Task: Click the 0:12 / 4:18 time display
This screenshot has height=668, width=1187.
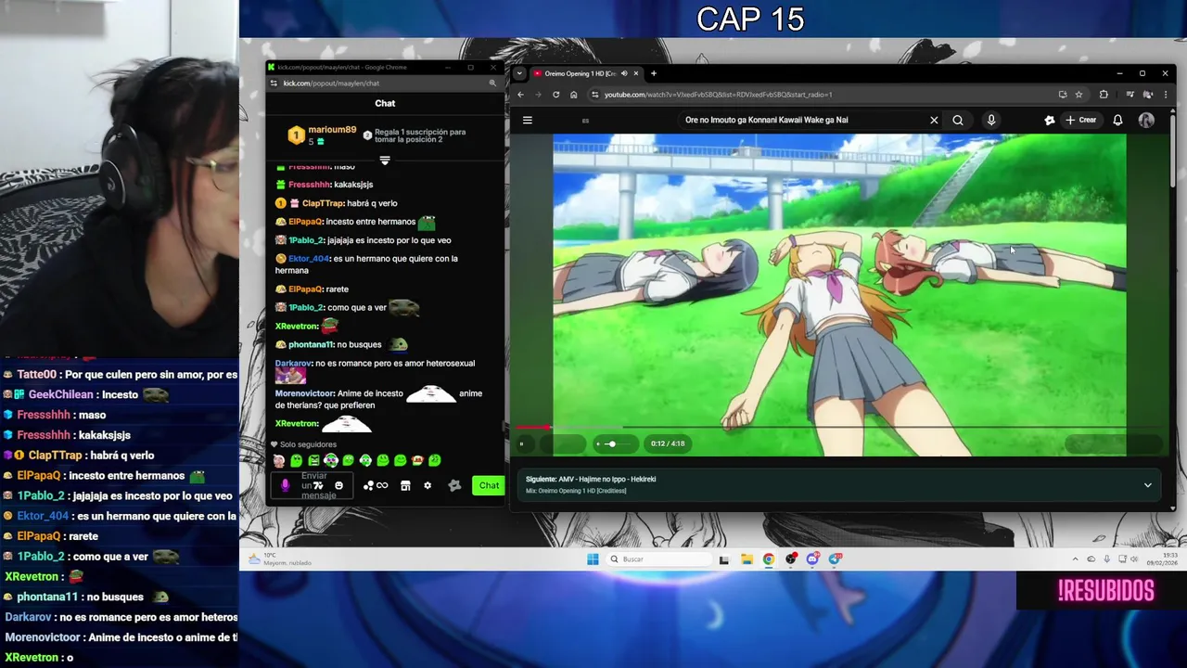Action: pos(668,443)
